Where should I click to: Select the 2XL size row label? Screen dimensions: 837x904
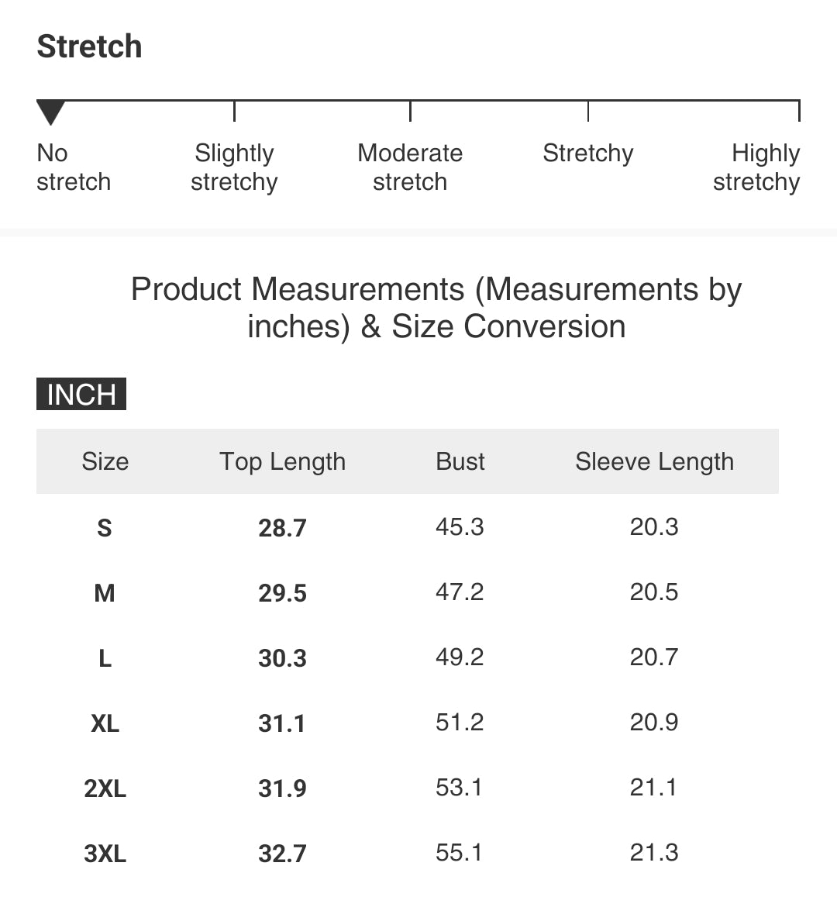tap(105, 788)
